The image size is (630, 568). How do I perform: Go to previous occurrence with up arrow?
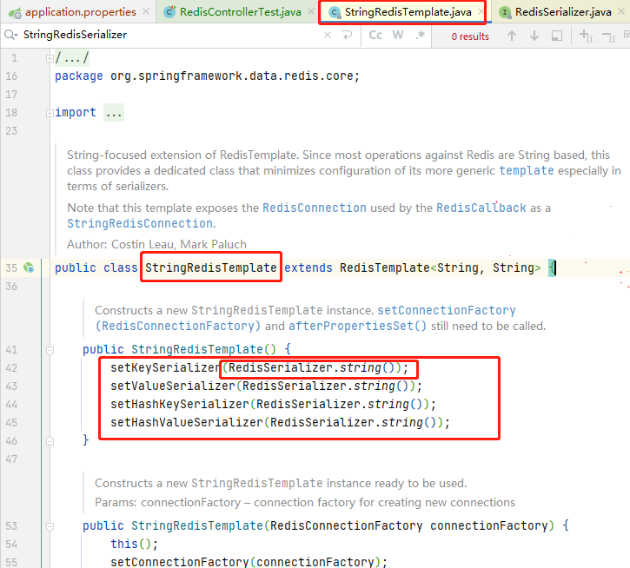512,36
